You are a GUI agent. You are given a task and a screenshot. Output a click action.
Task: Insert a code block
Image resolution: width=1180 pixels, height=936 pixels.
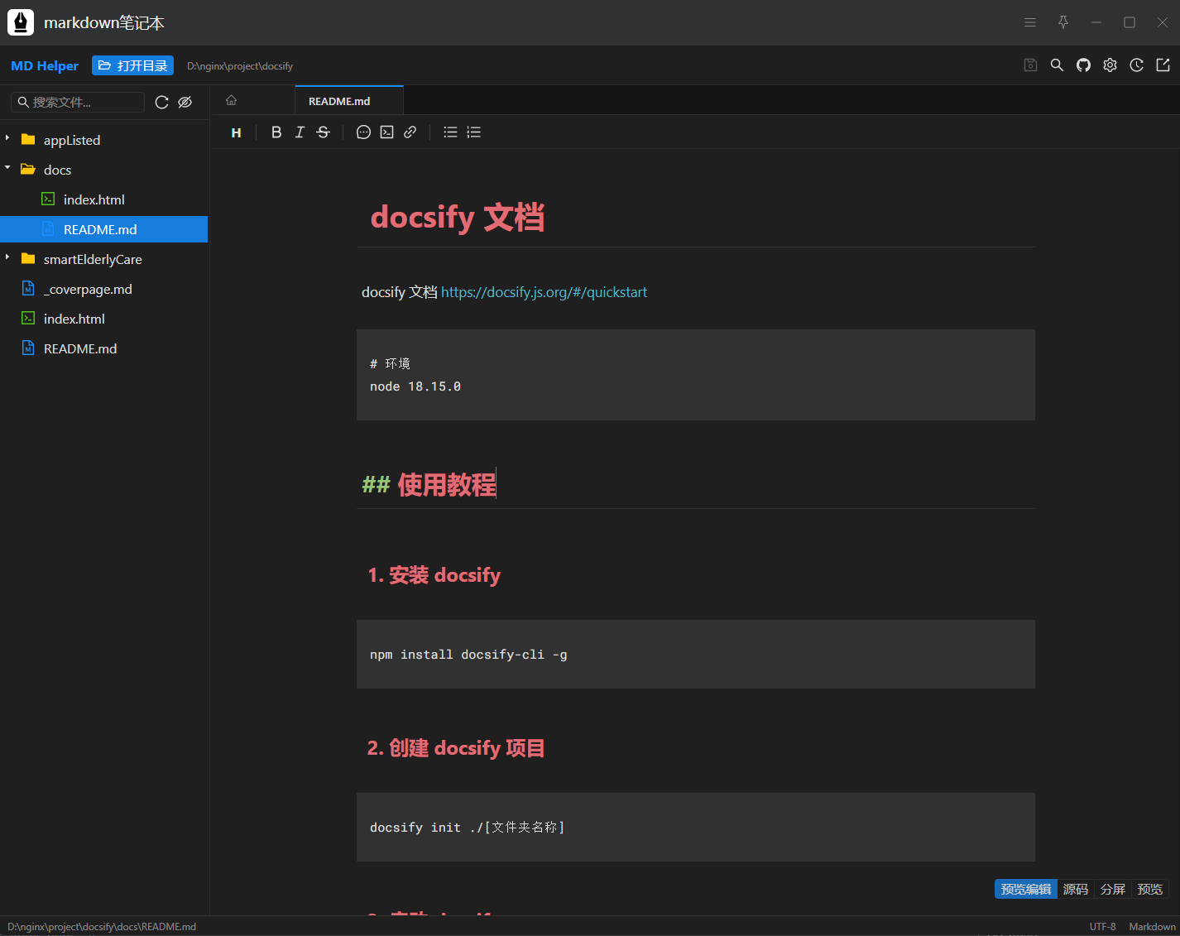pyautogui.click(x=386, y=132)
